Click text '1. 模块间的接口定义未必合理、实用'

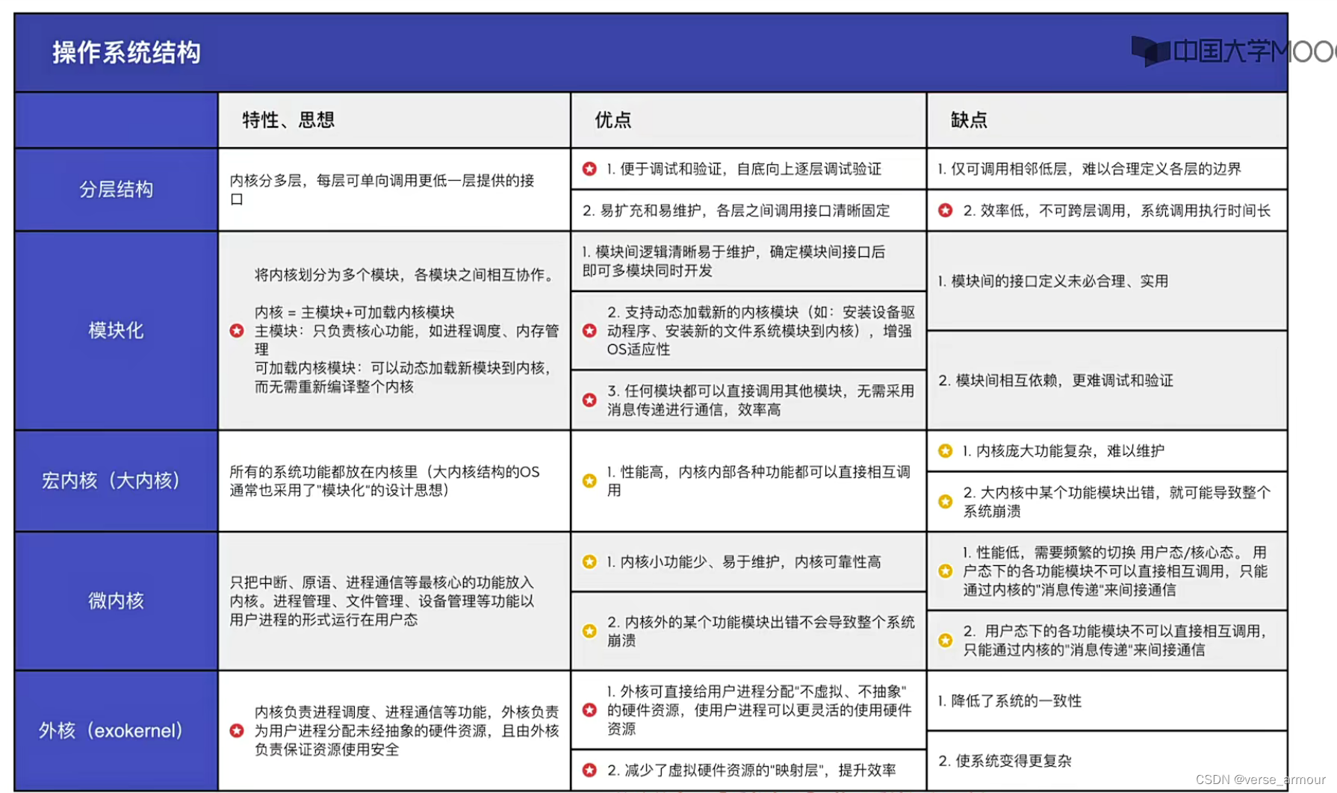pyautogui.click(x=1053, y=281)
